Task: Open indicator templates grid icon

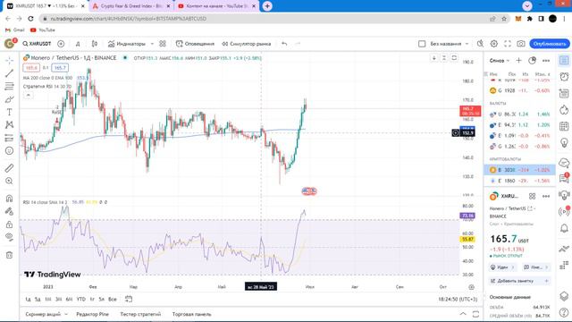Action: tap(163, 44)
